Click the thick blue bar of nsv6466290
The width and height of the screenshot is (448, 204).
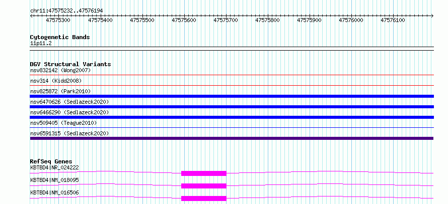pos(232,117)
